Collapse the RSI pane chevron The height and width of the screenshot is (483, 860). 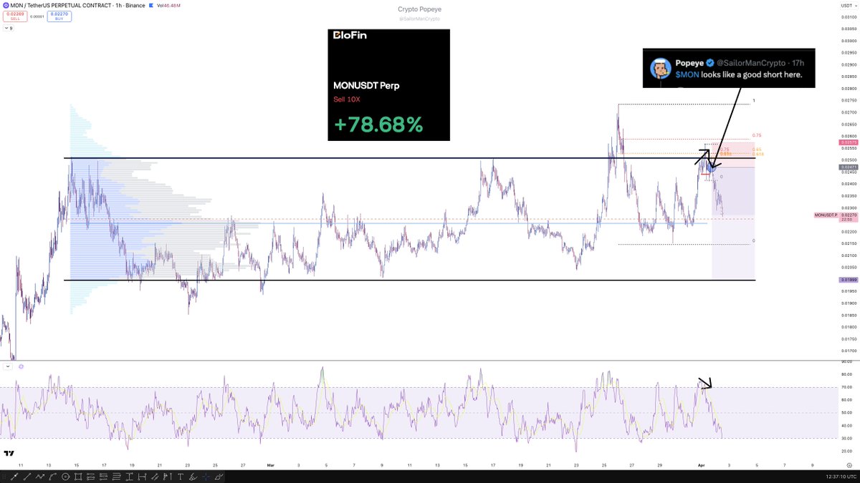(7, 366)
